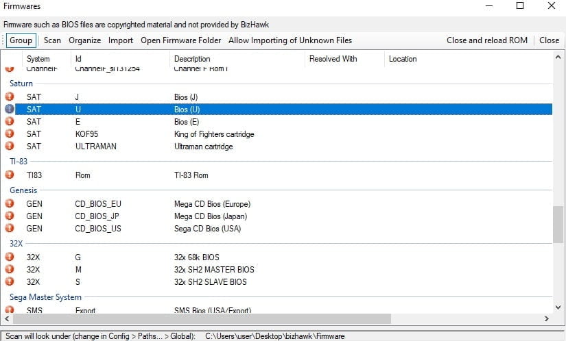566x341 pixels.
Task: Click the horizontal scrollbar left arrow
Action: (7, 318)
